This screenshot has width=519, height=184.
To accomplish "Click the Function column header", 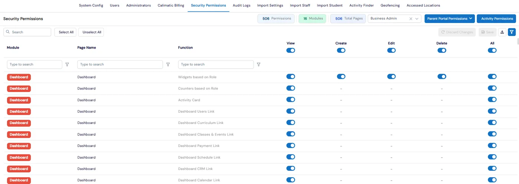I will click(x=185, y=47).
